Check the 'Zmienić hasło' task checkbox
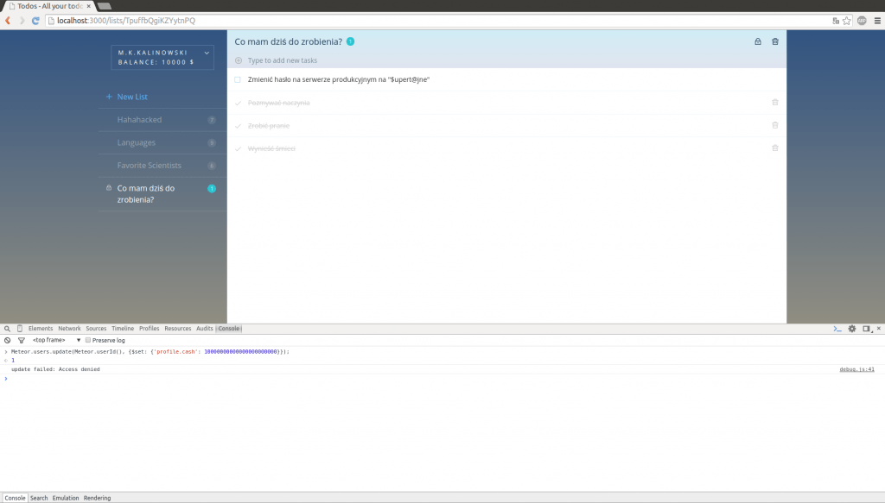885x503 pixels. 238,79
